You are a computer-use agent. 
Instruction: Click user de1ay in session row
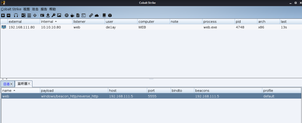point(111,27)
